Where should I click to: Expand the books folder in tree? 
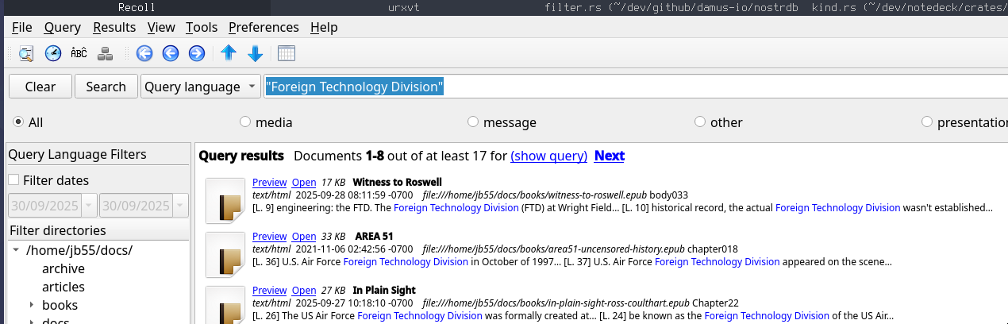(32, 305)
